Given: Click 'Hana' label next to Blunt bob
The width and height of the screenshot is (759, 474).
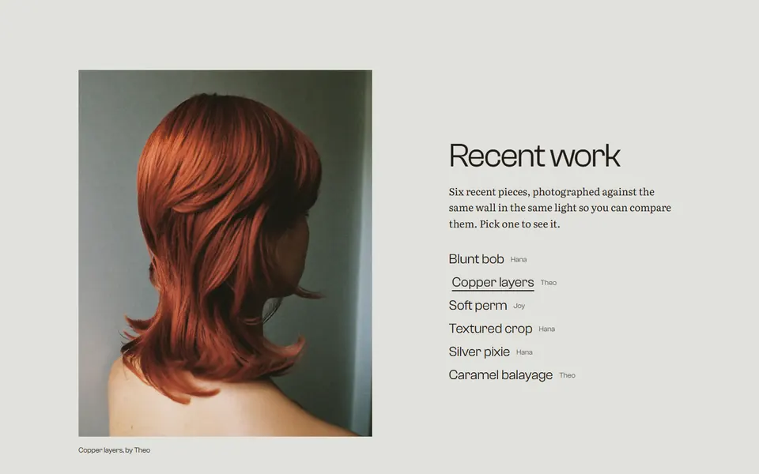Looking at the screenshot, I should pyautogui.click(x=519, y=260).
